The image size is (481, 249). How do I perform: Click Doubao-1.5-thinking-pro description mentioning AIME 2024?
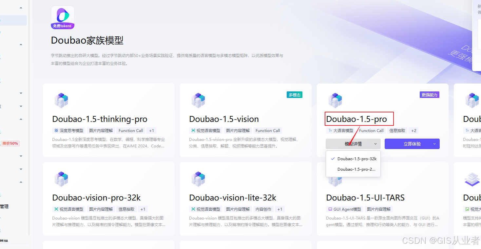click(x=108, y=143)
